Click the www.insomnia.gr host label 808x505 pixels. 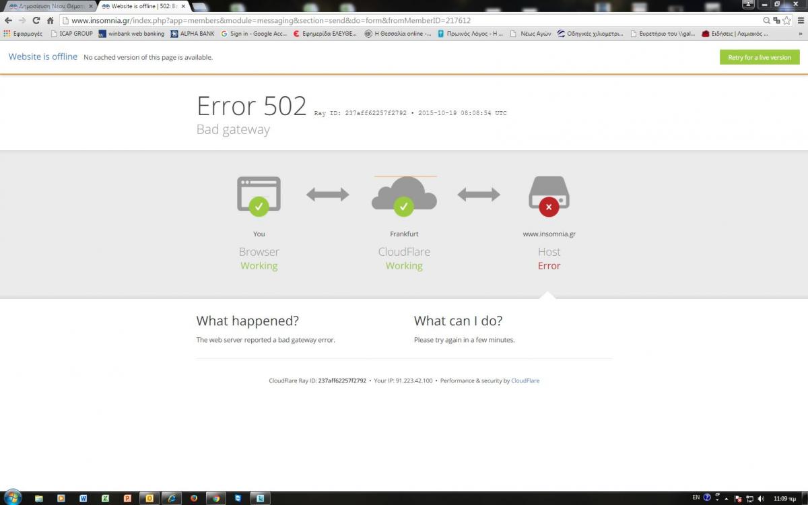[x=549, y=234]
